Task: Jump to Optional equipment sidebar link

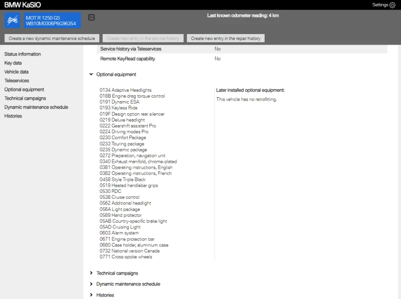Action: 24,90
